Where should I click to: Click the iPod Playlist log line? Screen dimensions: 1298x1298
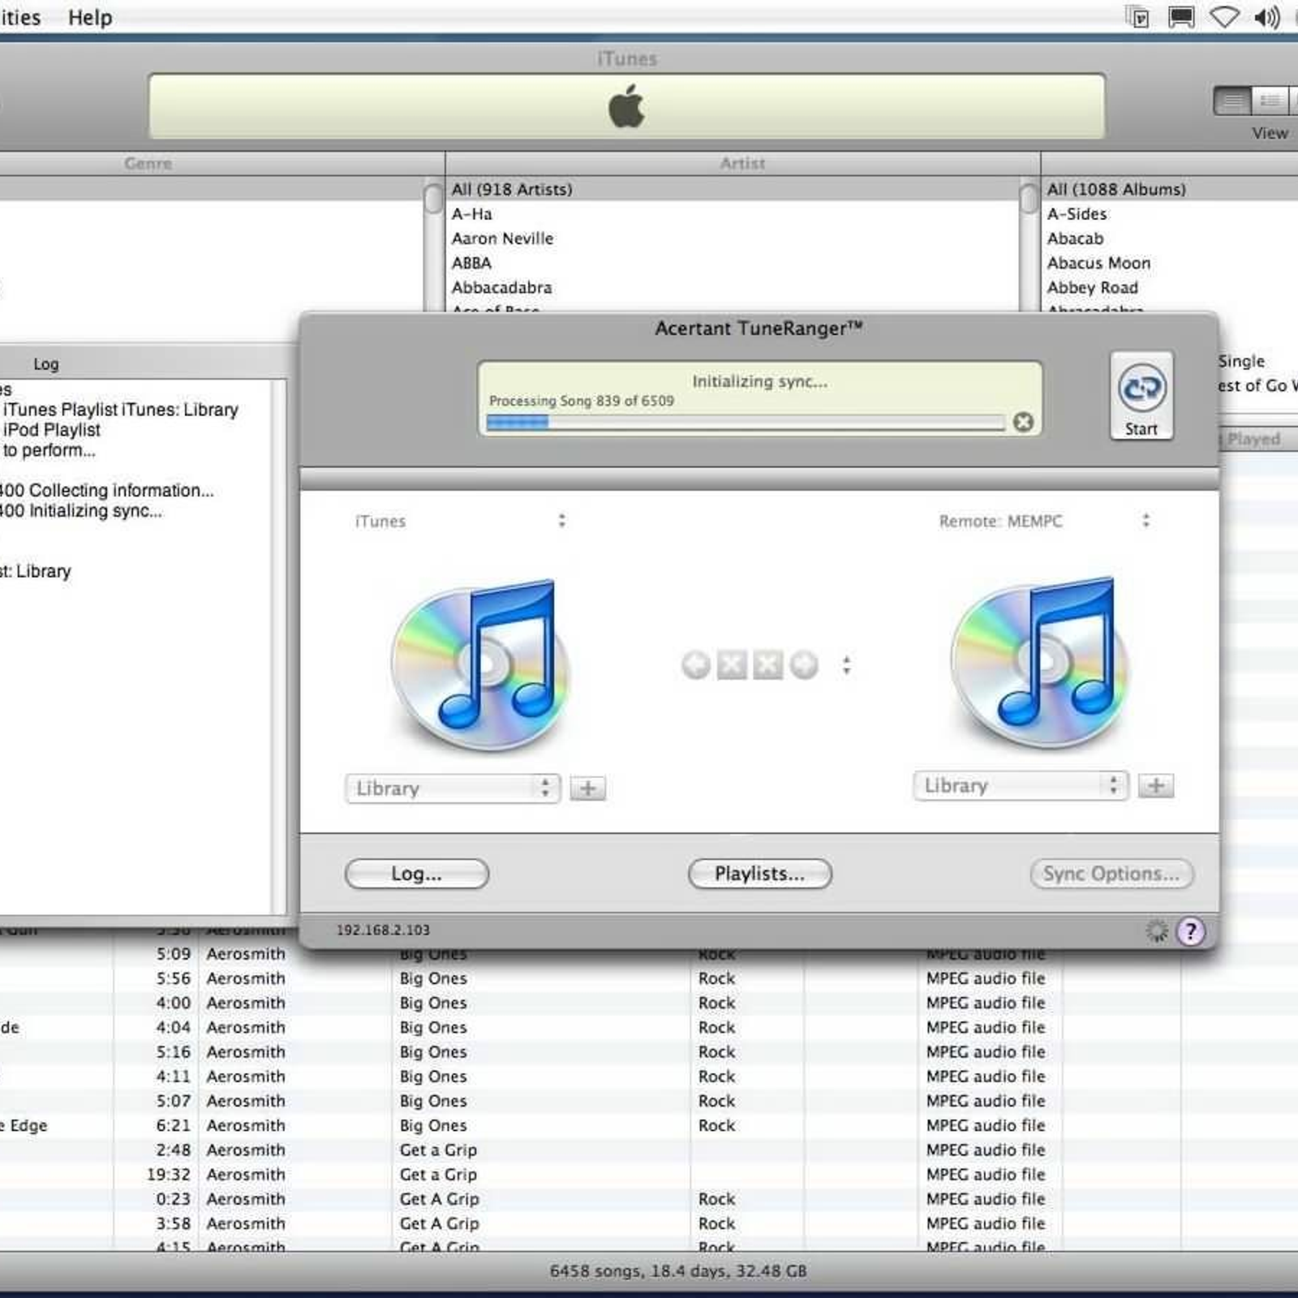point(52,430)
